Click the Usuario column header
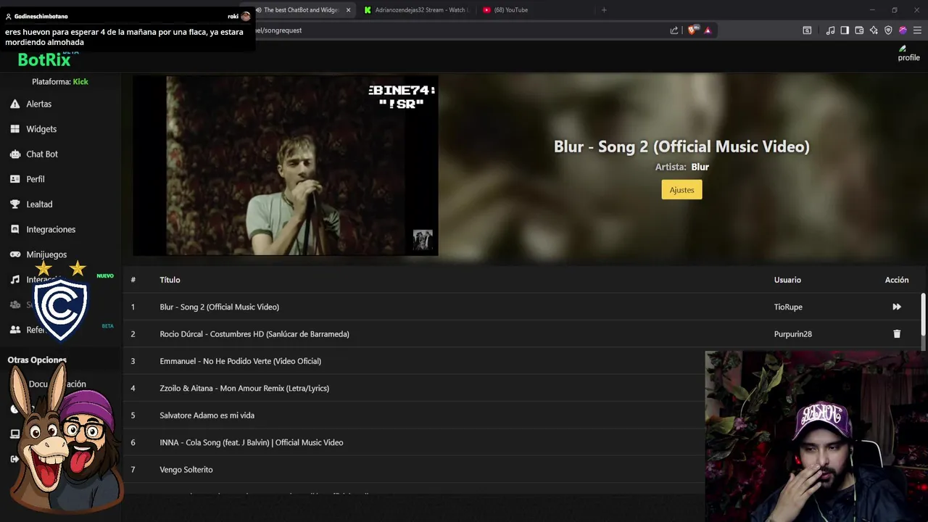The image size is (928, 522). click(787, 280)
